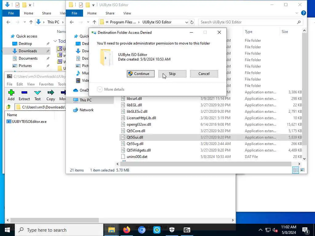Click Home tab in the Downloads explorer window
The height and width of the screenshot is (236, 315).
point(29,13)
